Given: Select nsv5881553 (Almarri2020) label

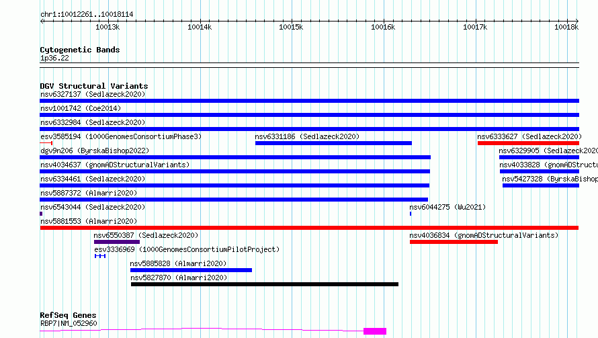Looking at the screenshot, I should pyautogui.click(x=89, y=221).
